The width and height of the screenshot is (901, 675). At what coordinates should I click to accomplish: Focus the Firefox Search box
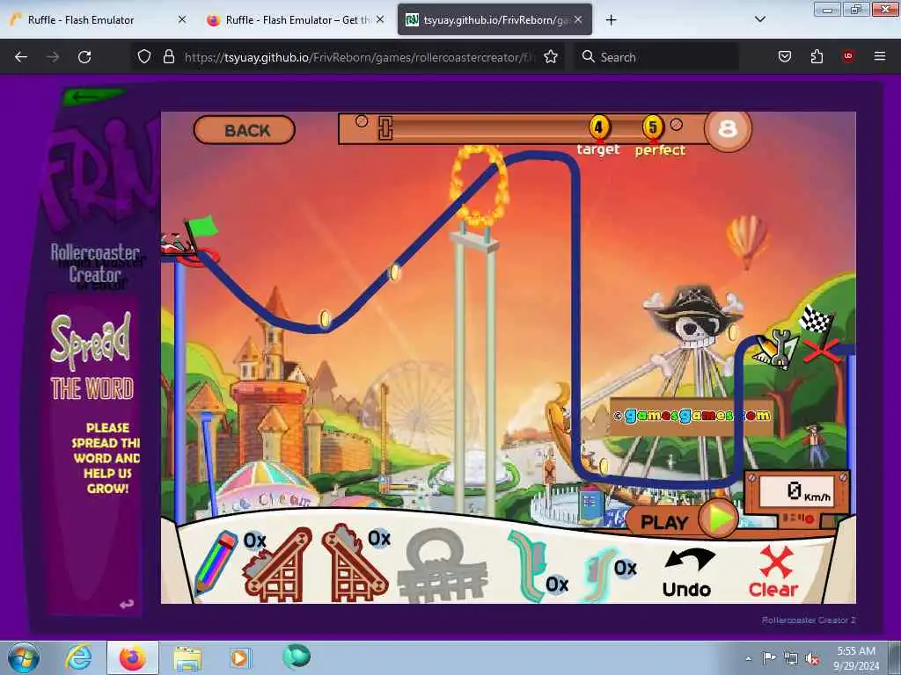pyautogui.click(x=656, y=57)
